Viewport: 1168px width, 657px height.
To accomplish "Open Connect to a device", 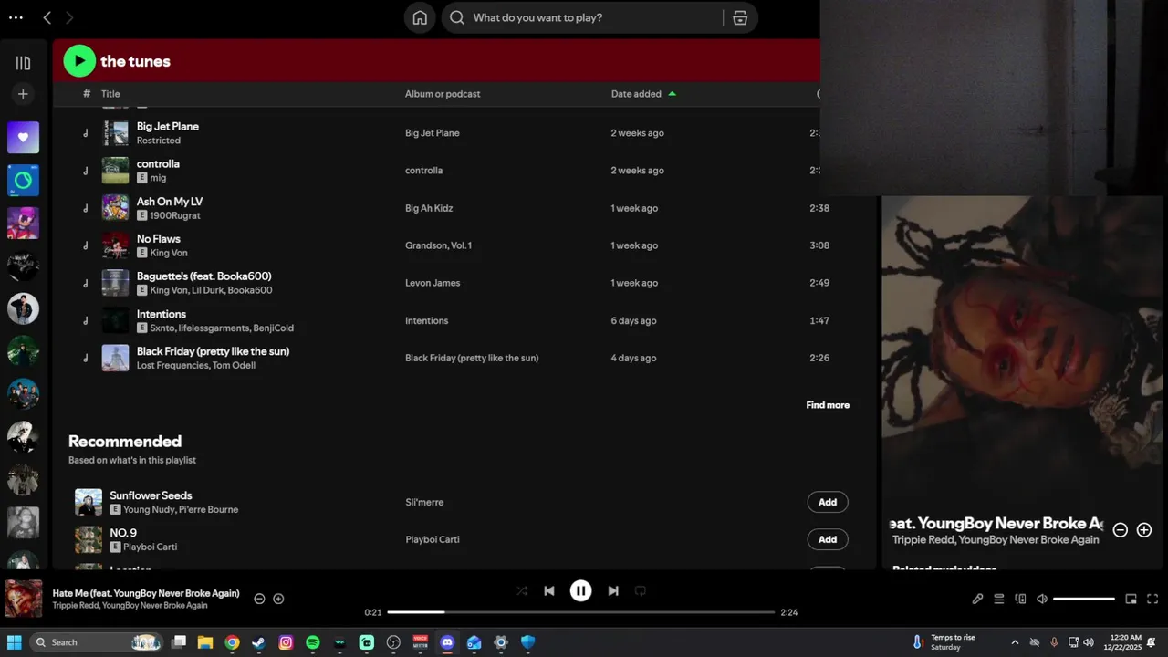I will [x=1020, y=599].
